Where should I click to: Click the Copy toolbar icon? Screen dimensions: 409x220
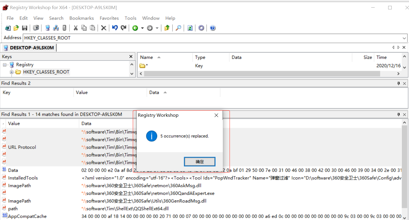coord(84,28)
